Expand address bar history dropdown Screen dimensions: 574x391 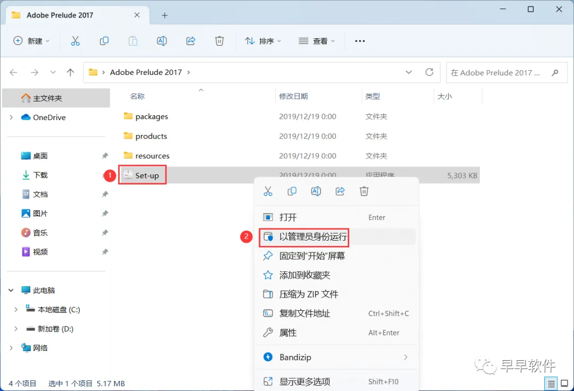[x=409, y=72]
